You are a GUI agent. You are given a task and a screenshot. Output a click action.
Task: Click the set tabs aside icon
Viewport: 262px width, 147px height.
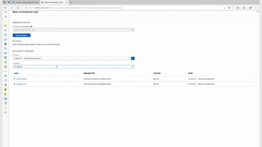click(x=9, y=2)
